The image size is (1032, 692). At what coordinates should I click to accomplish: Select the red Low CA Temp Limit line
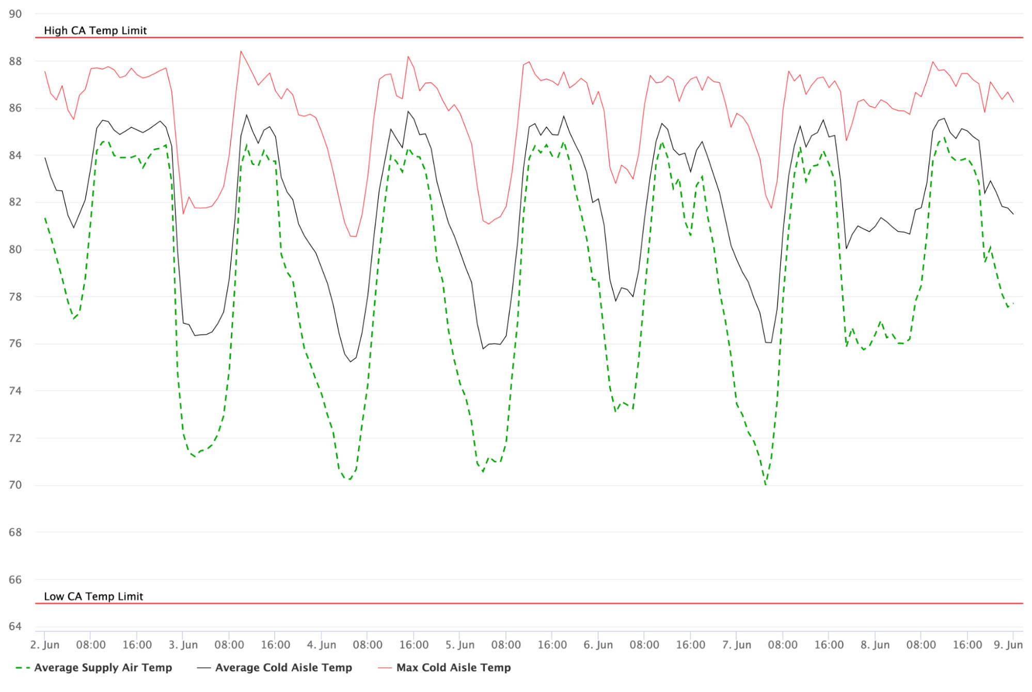pyautogui.click(x=516, y=603)
